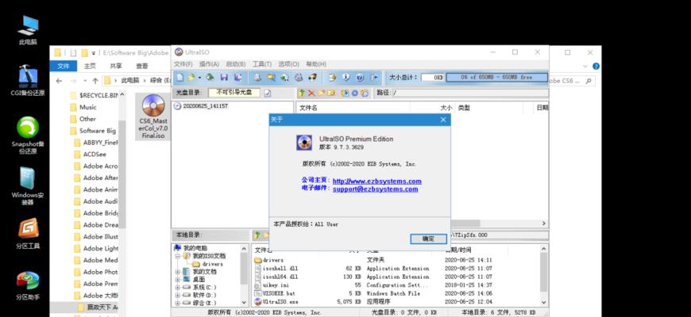Click the New Folder icon in image toolbar
The height and width of the screenshot is (317, 691).
click(x=321, y=93)
